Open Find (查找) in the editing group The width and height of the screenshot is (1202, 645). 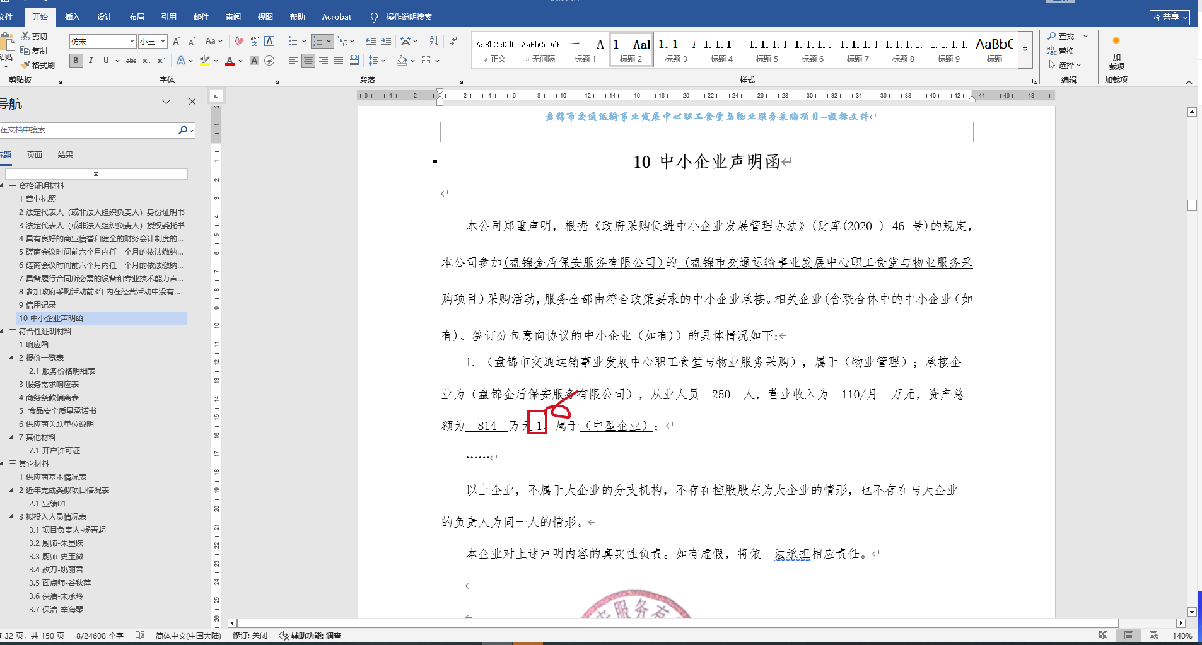pos(1061,37)
